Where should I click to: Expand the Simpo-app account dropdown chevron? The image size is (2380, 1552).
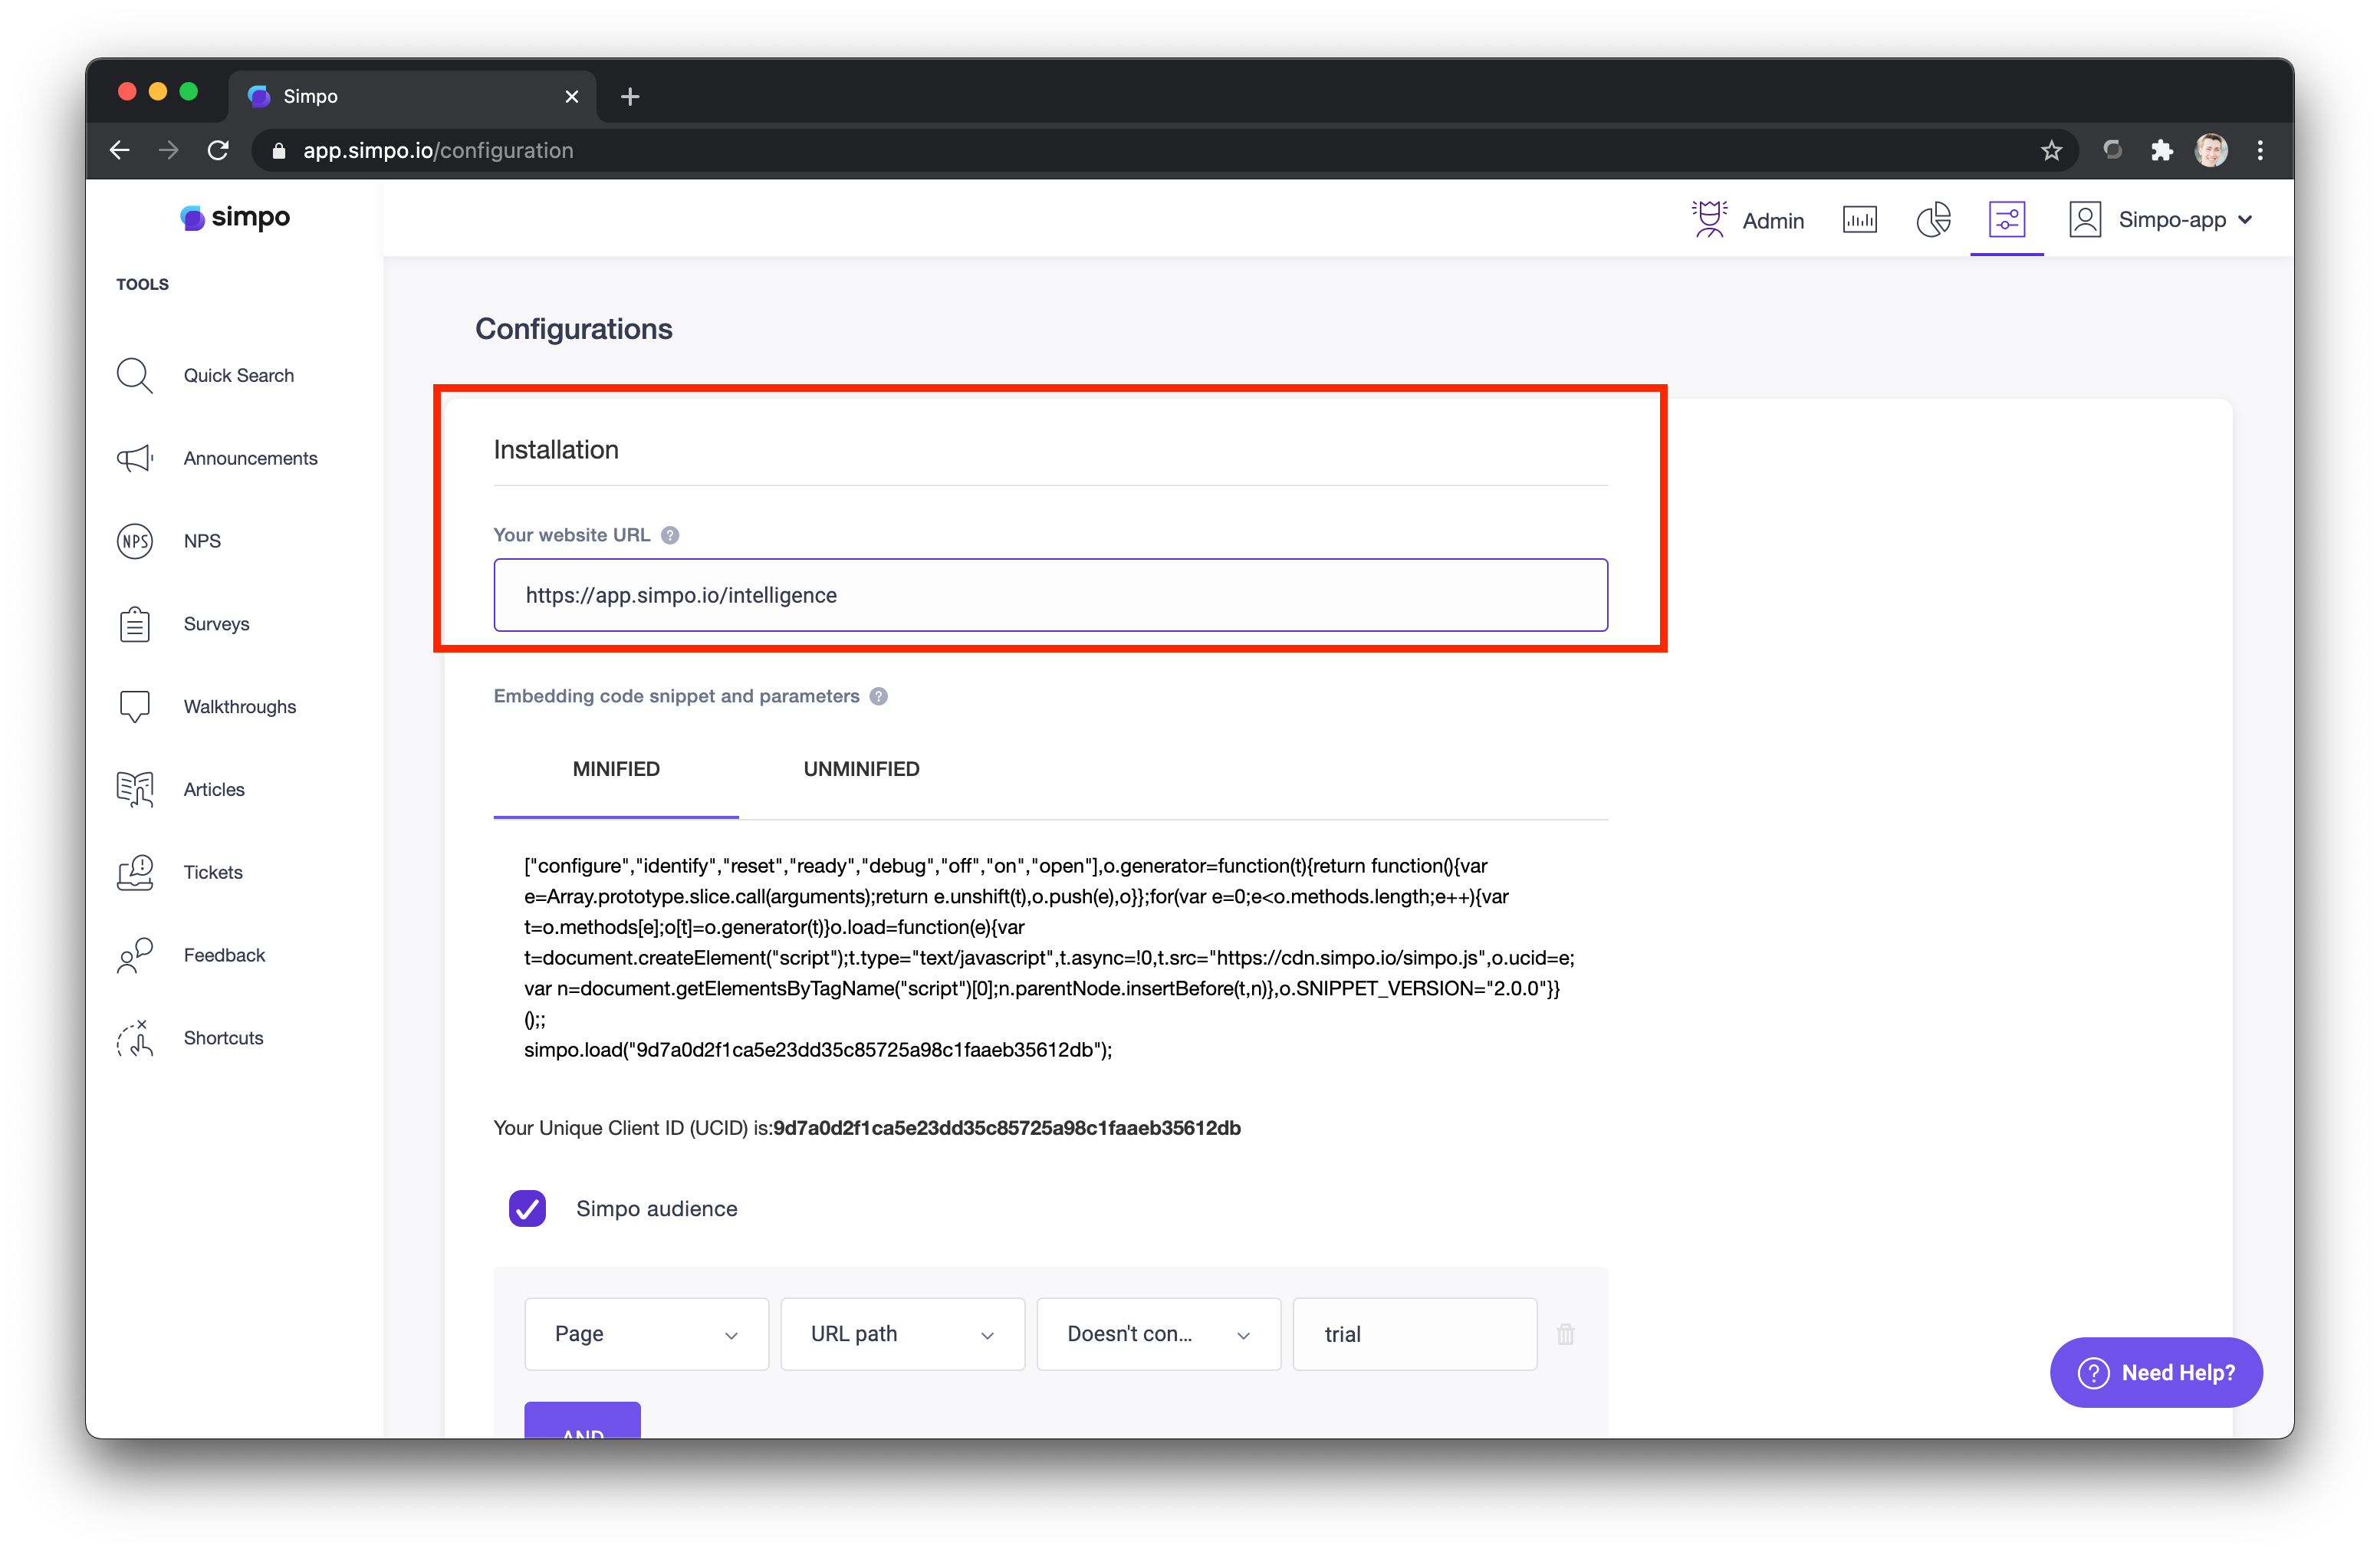click(x=2245, y=220)
